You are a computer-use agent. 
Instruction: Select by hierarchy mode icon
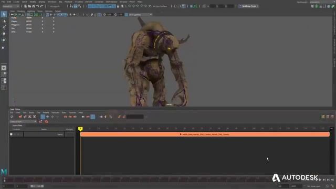click(x=71, y=6)
